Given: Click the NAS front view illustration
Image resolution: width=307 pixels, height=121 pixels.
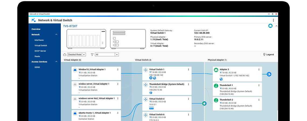Looking at the screenshot, I should pos(86,39).
